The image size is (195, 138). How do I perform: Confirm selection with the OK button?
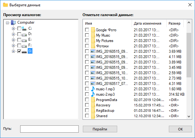coord(180,129)
